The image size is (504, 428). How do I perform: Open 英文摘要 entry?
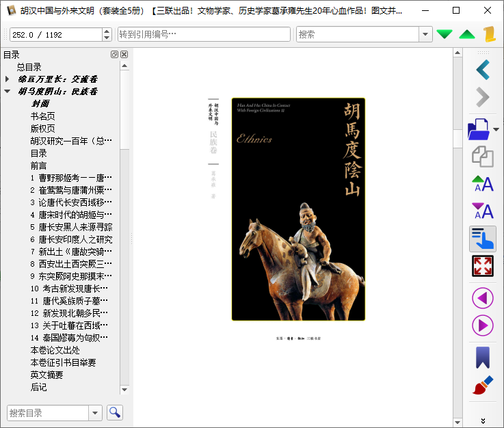click(x=47, y=375)
